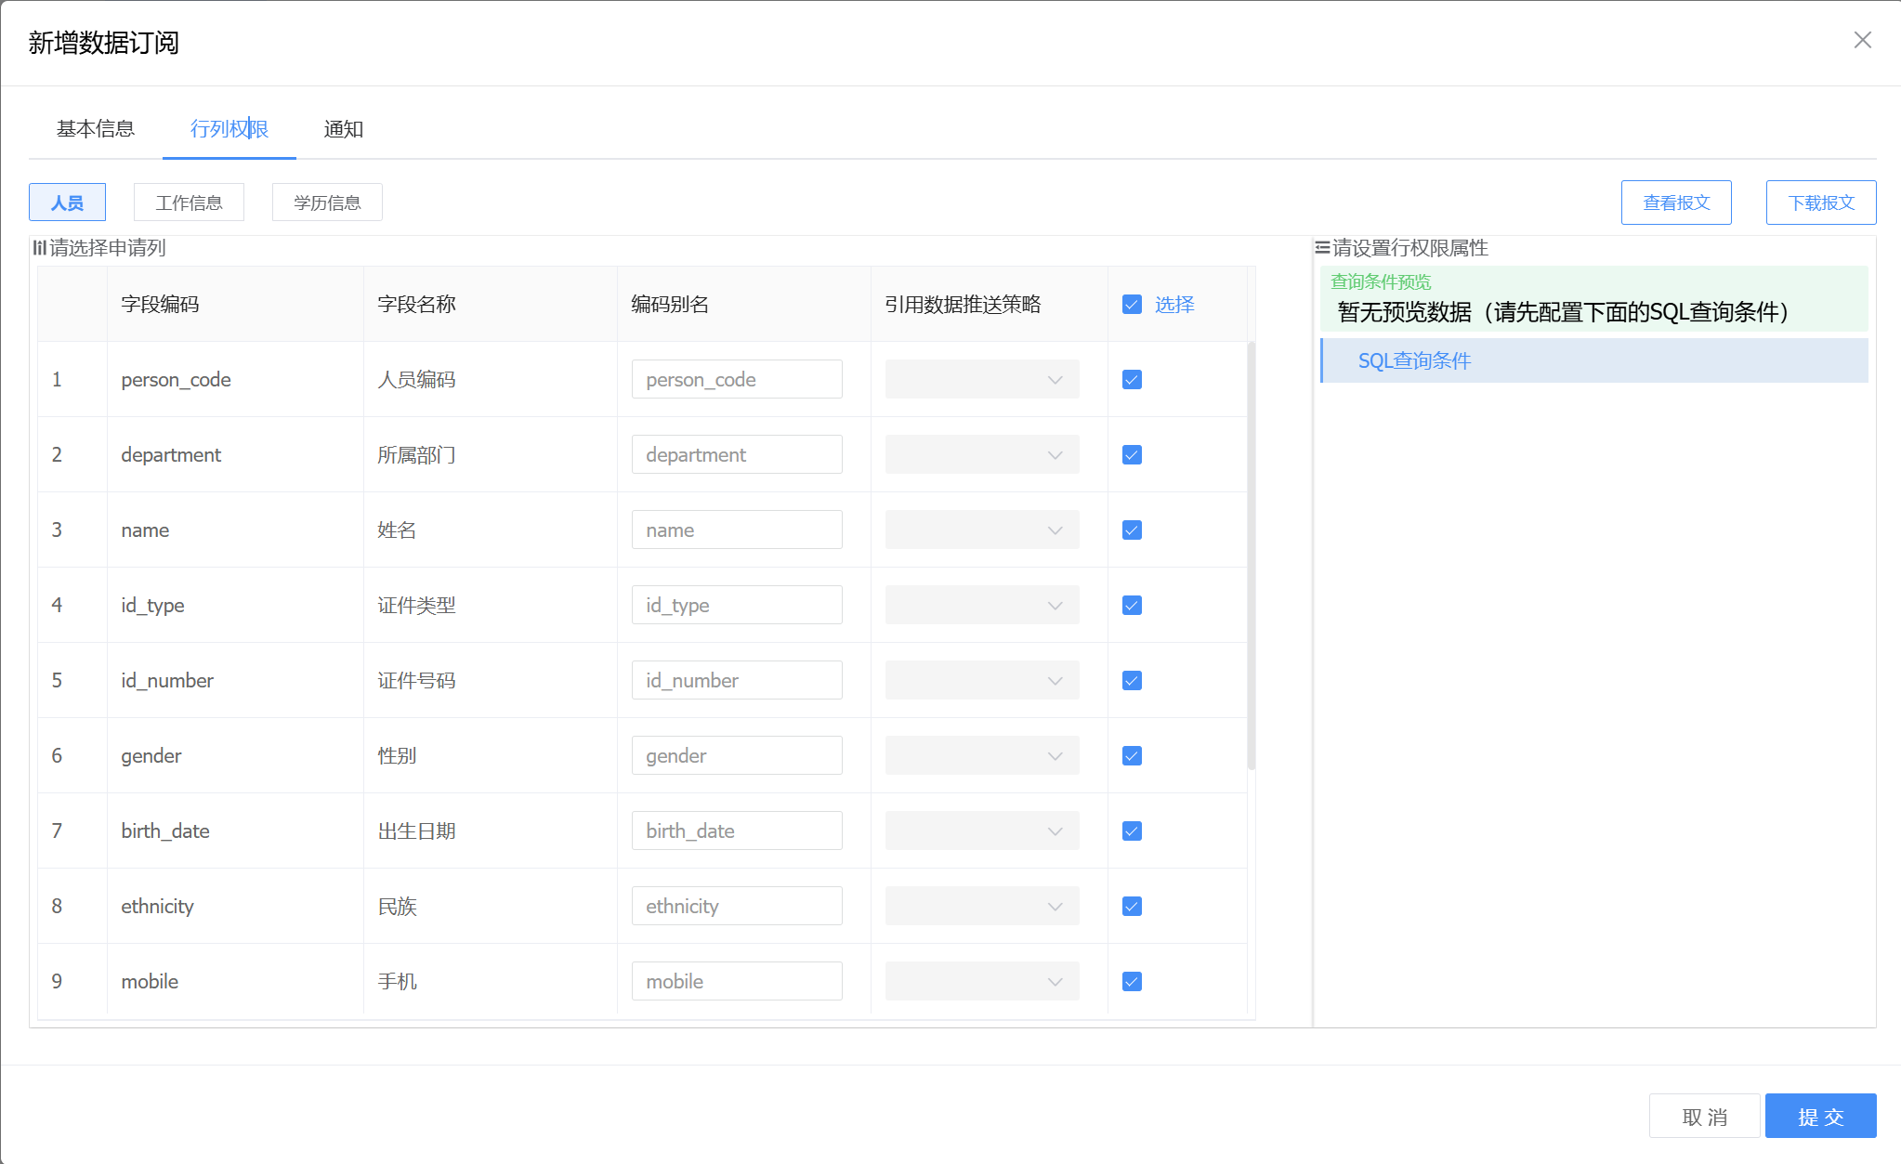Open push strategy dropdown for ethnicity
The height and width of the screenshot is (1164, 1901).
(x=981, y=907)
